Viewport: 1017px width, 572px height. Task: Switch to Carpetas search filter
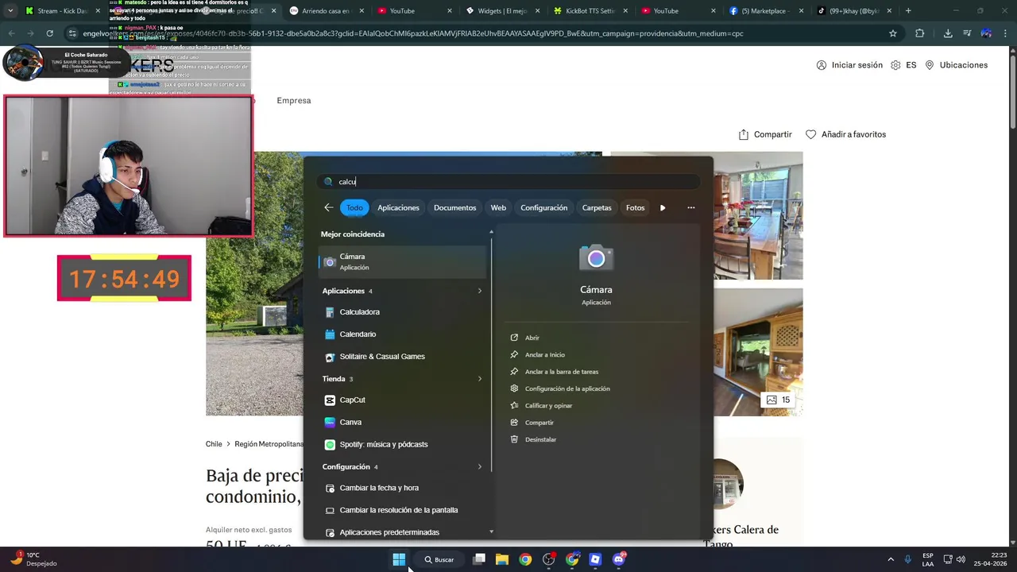pyautogui.click(x=597, y=207)
